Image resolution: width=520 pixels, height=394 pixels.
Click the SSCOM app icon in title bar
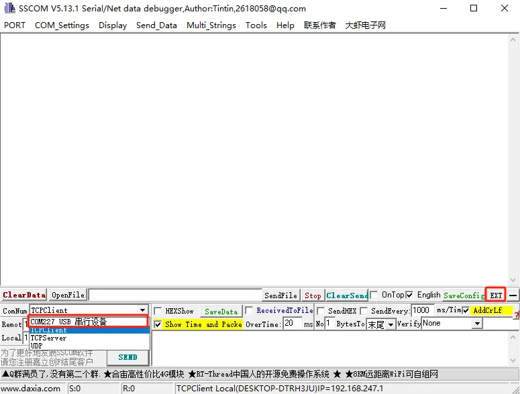tap(9, 9)
